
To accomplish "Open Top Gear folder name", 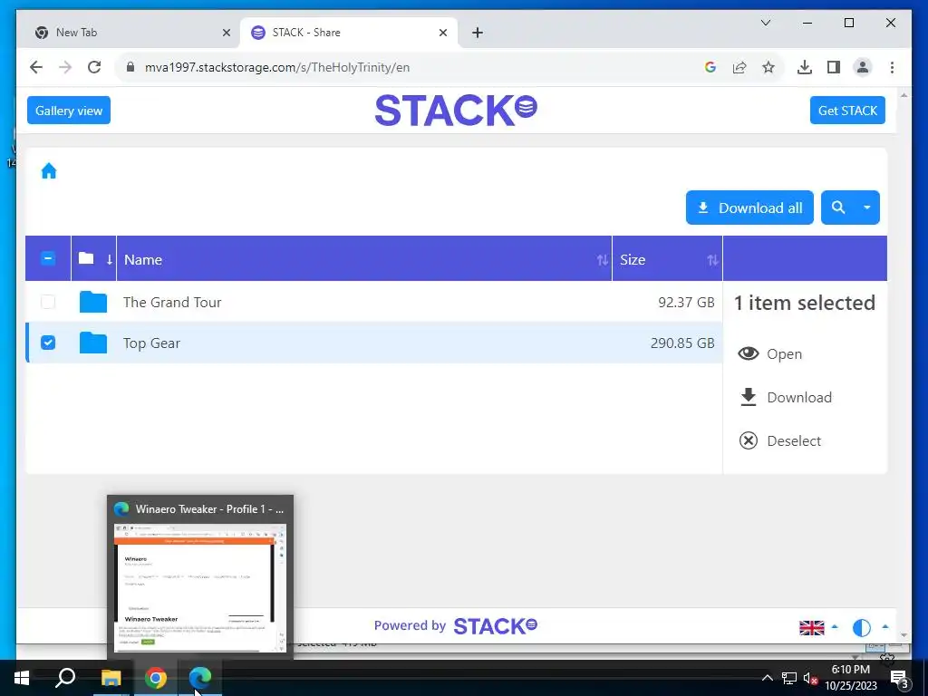I will (151, 343).
